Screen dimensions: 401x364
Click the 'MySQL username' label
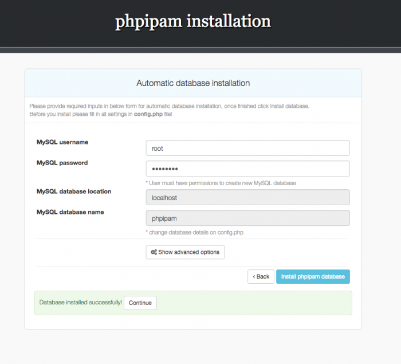coord(62,142)
